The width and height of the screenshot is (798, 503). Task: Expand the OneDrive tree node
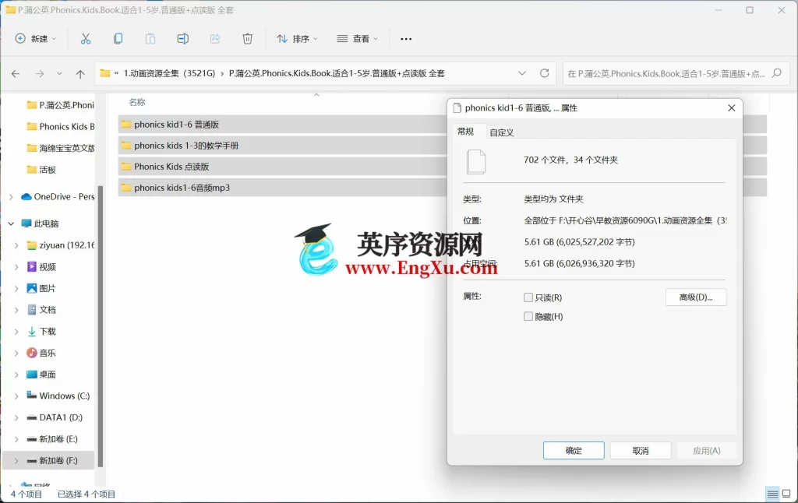[x=11, y=197]
